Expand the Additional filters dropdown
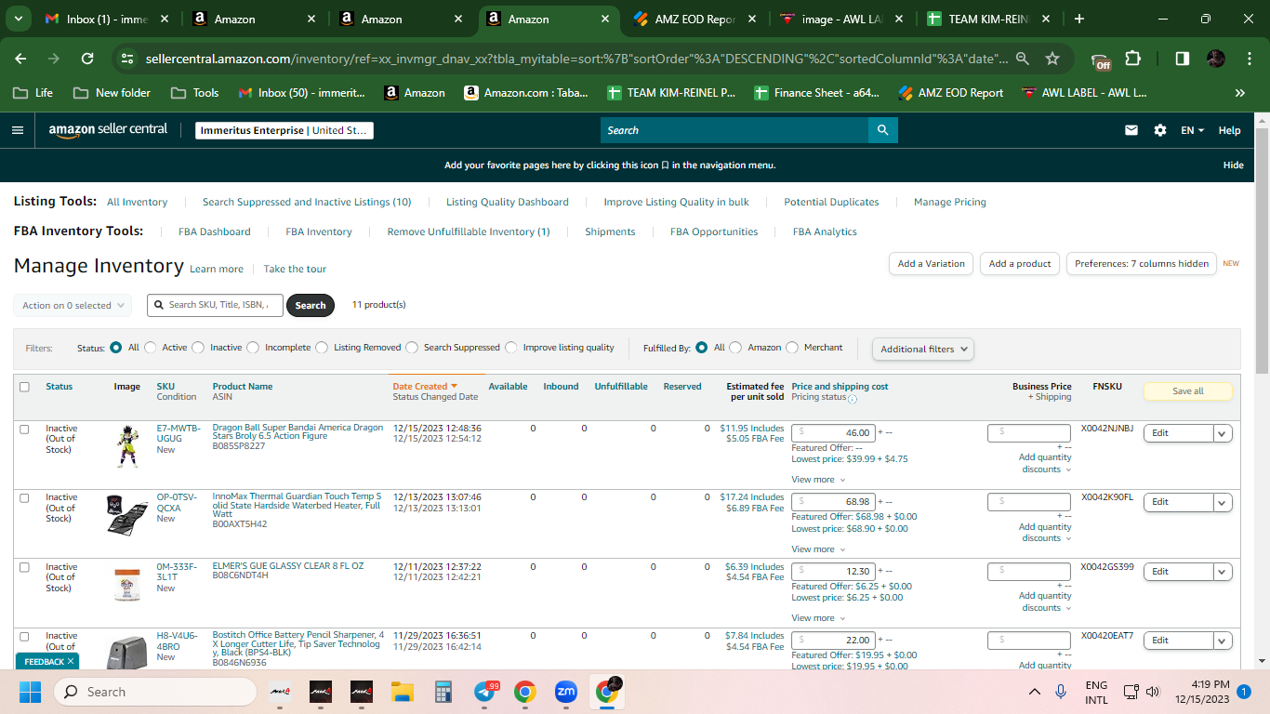1270x714 pixels. (923, 349)
